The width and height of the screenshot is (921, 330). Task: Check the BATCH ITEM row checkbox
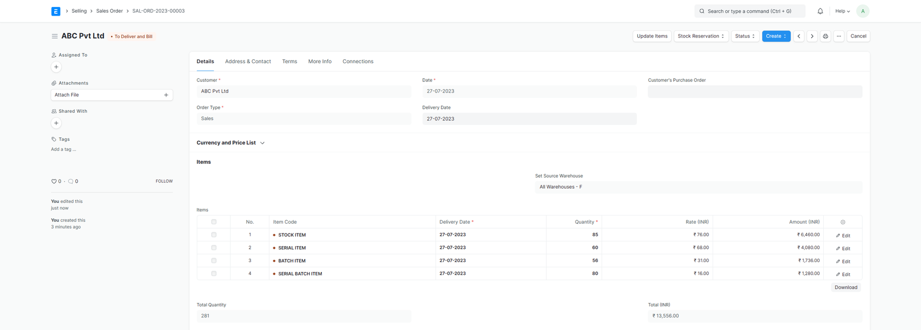click(214, 260)
